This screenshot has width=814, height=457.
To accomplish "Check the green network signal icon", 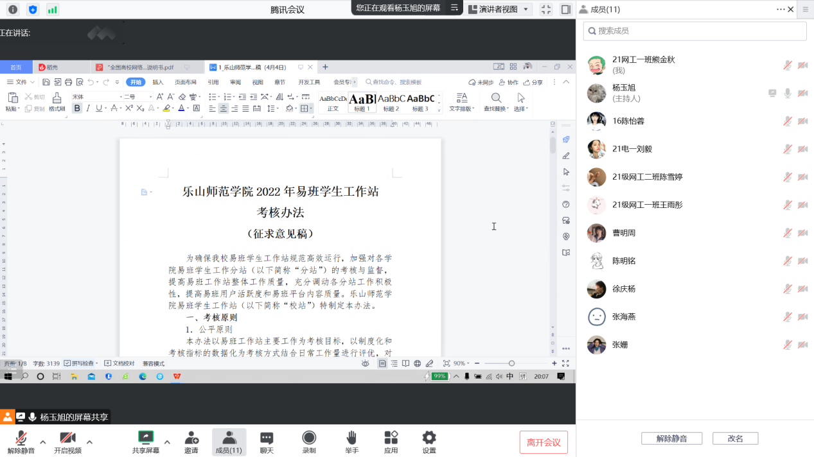I will click(x=53, y=10).
